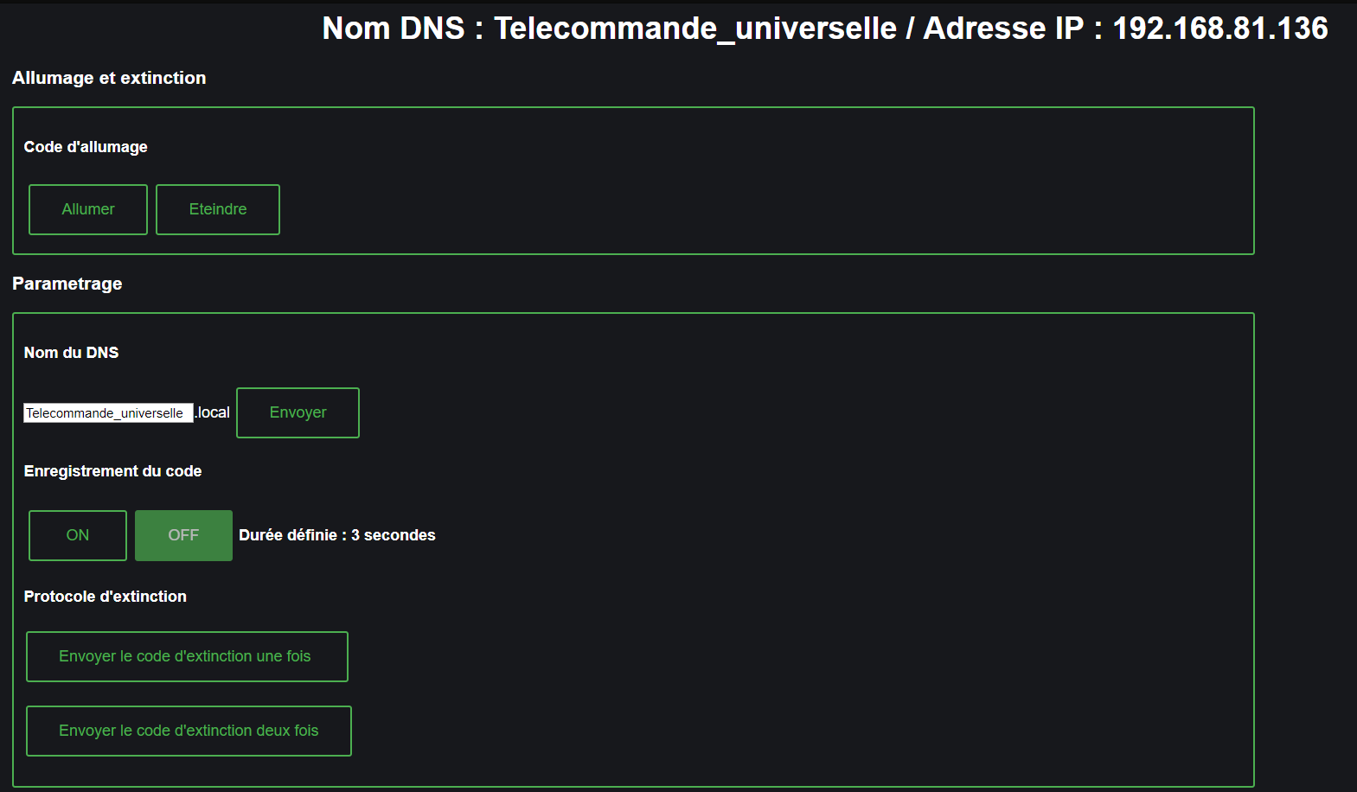Click inside the Telecommande_universelle text box
The height and width of the screenshot is (792, 1357).
point(108,412)
